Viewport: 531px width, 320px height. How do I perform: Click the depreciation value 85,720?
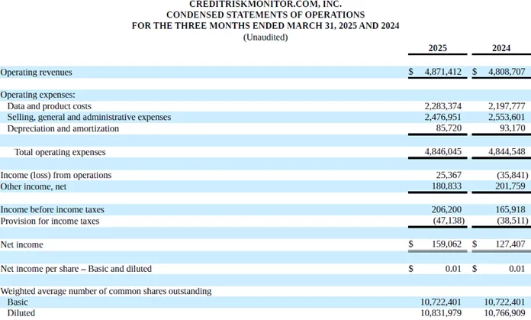pos(449,128)
